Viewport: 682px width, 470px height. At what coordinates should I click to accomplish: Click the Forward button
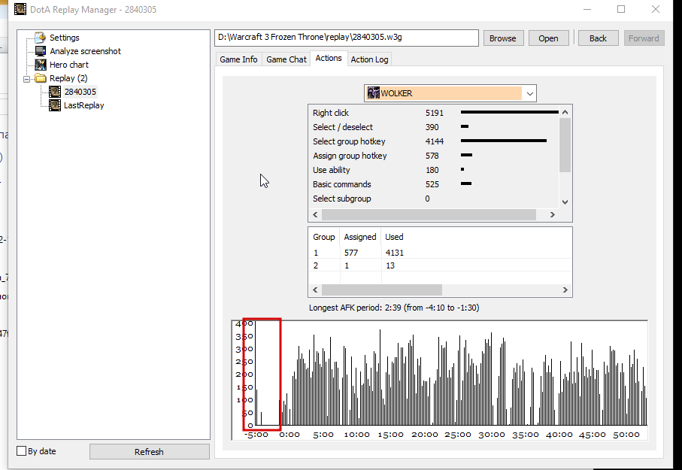[x=644, y=38]
